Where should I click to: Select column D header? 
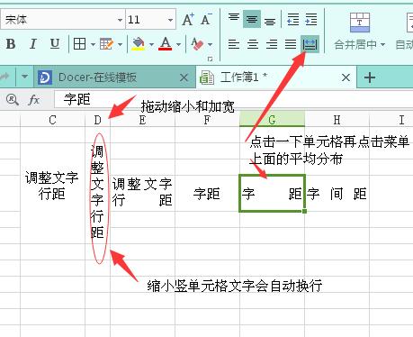click(x=97, y=120)
